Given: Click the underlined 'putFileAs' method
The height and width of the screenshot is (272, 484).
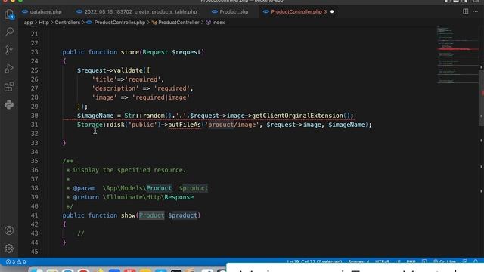Looking at the screenshot, I should [185, 125].
